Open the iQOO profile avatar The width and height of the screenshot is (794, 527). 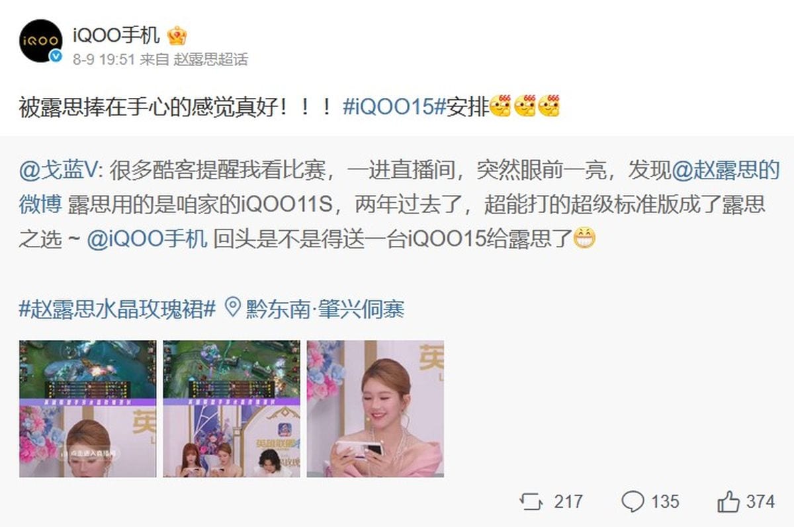tap(40, 42)
